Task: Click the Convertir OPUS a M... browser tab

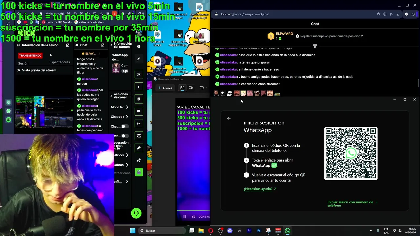Action: 56,22
